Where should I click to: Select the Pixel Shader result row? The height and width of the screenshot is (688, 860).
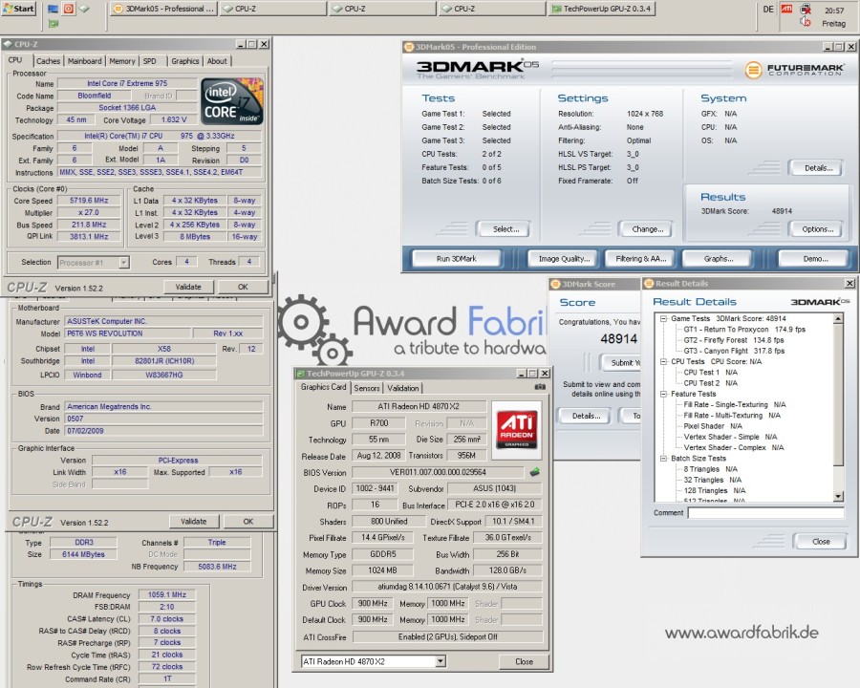[713, 426]
